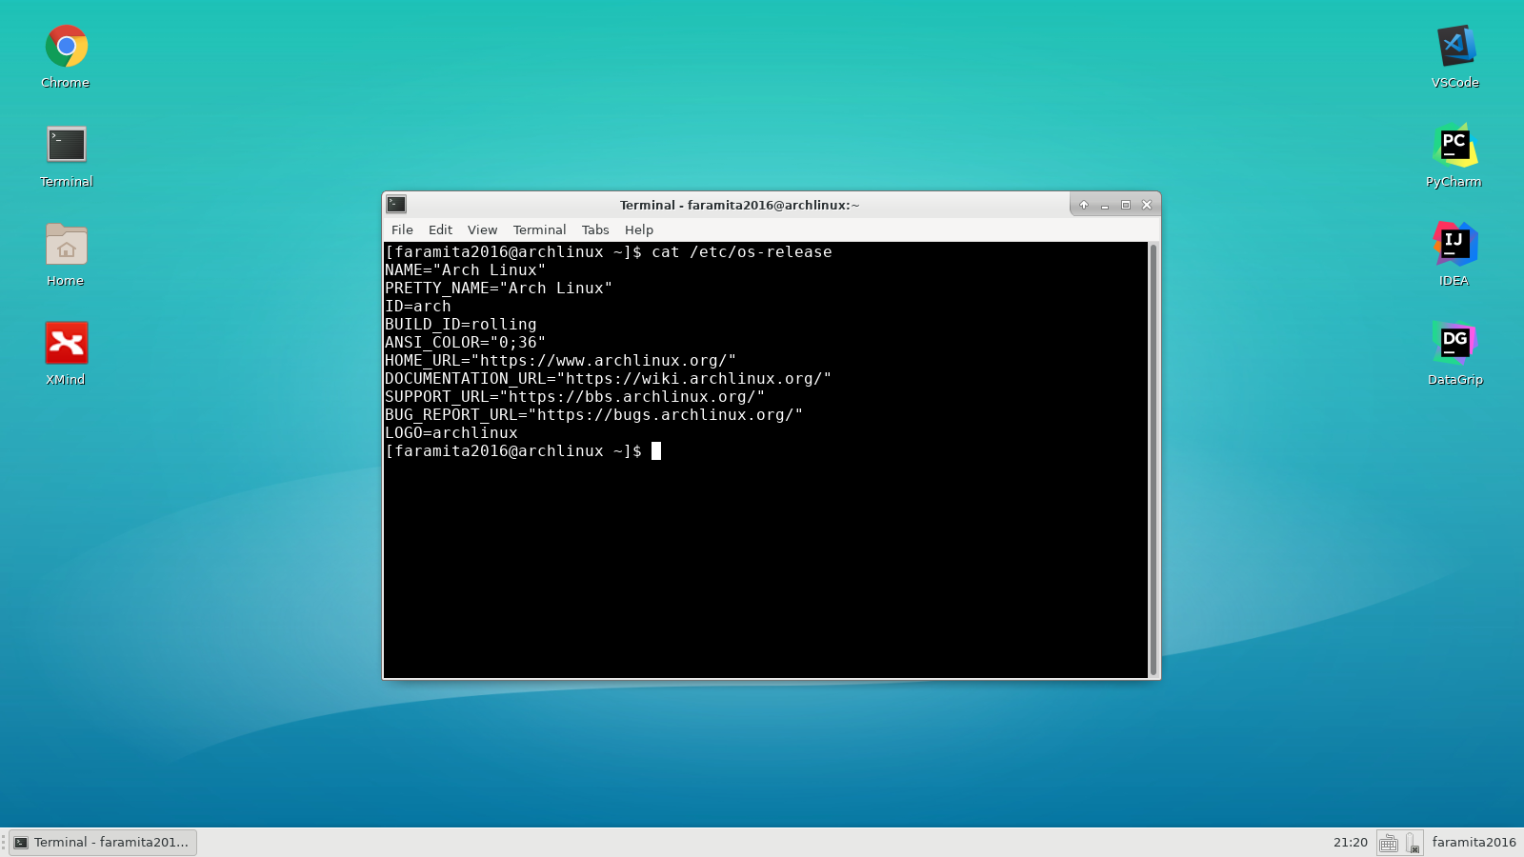
Task: Click the stick window up-arrow button
Action: pyautogui.click(x=1084, y=205)
